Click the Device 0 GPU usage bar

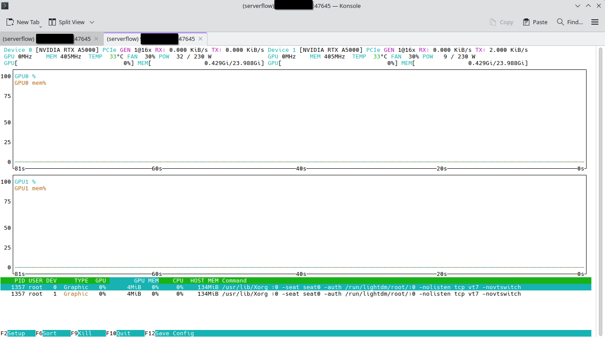pyautogui.click(x=69, y=63)
